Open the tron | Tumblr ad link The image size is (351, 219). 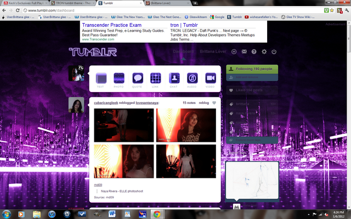(x=184, y=25)
